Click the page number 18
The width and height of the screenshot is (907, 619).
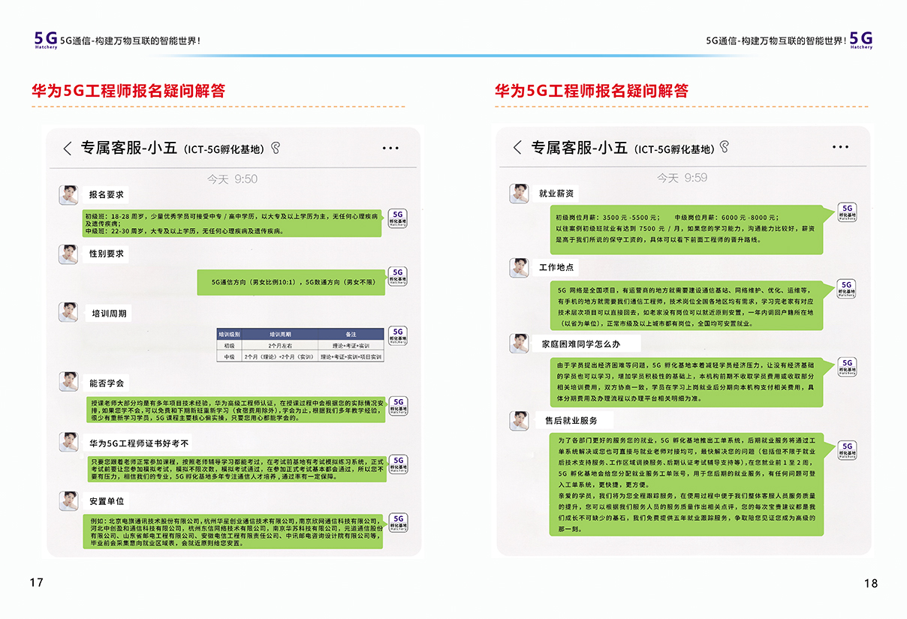click(870, 583)
